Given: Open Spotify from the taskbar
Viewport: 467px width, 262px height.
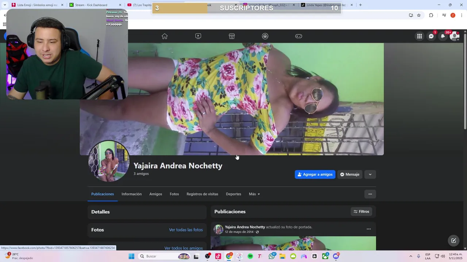Looking at the screenshot, I should point(250,256).
